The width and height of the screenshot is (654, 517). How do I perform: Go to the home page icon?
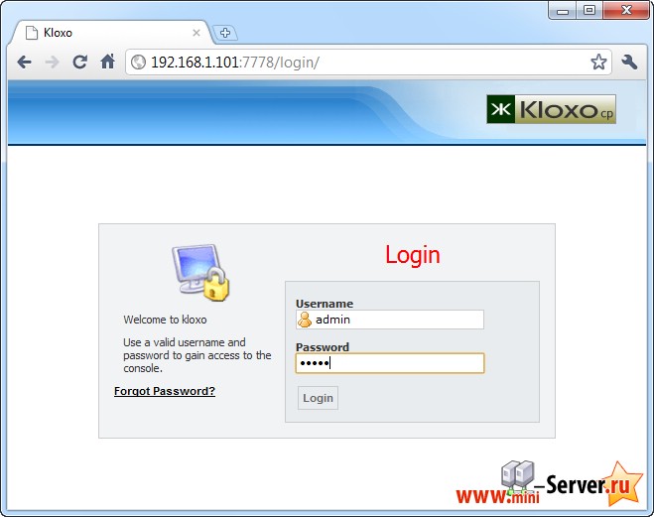[107, 62]
